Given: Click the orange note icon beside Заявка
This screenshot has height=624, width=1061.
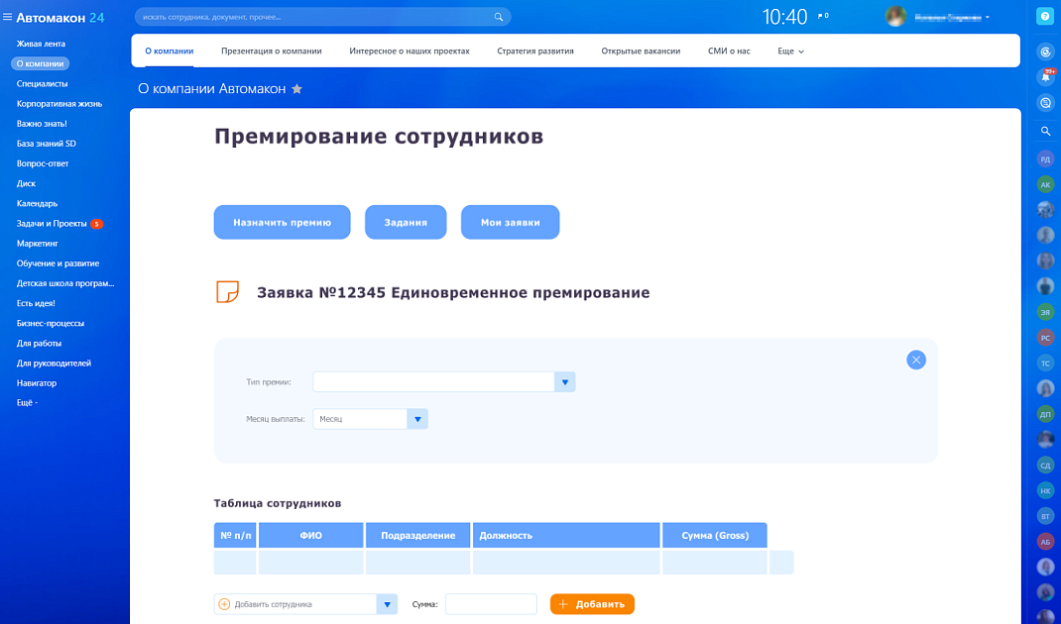Looking at the screenshot, I should pyautogui.click(x=227, y=292).
